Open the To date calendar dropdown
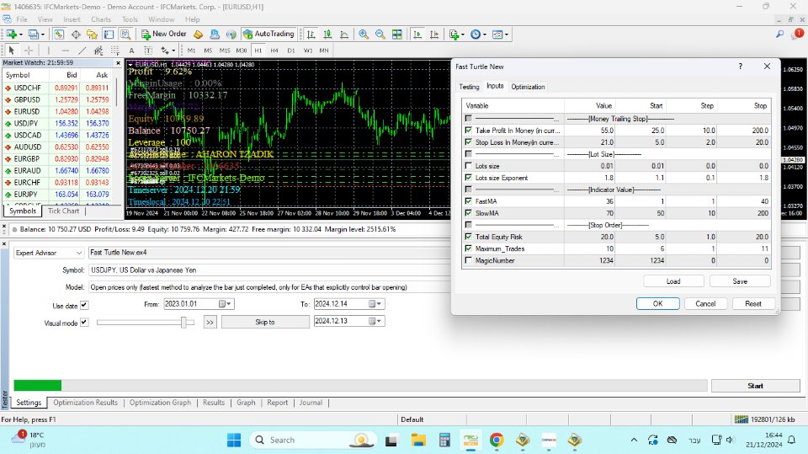 (x=375, y=304)
